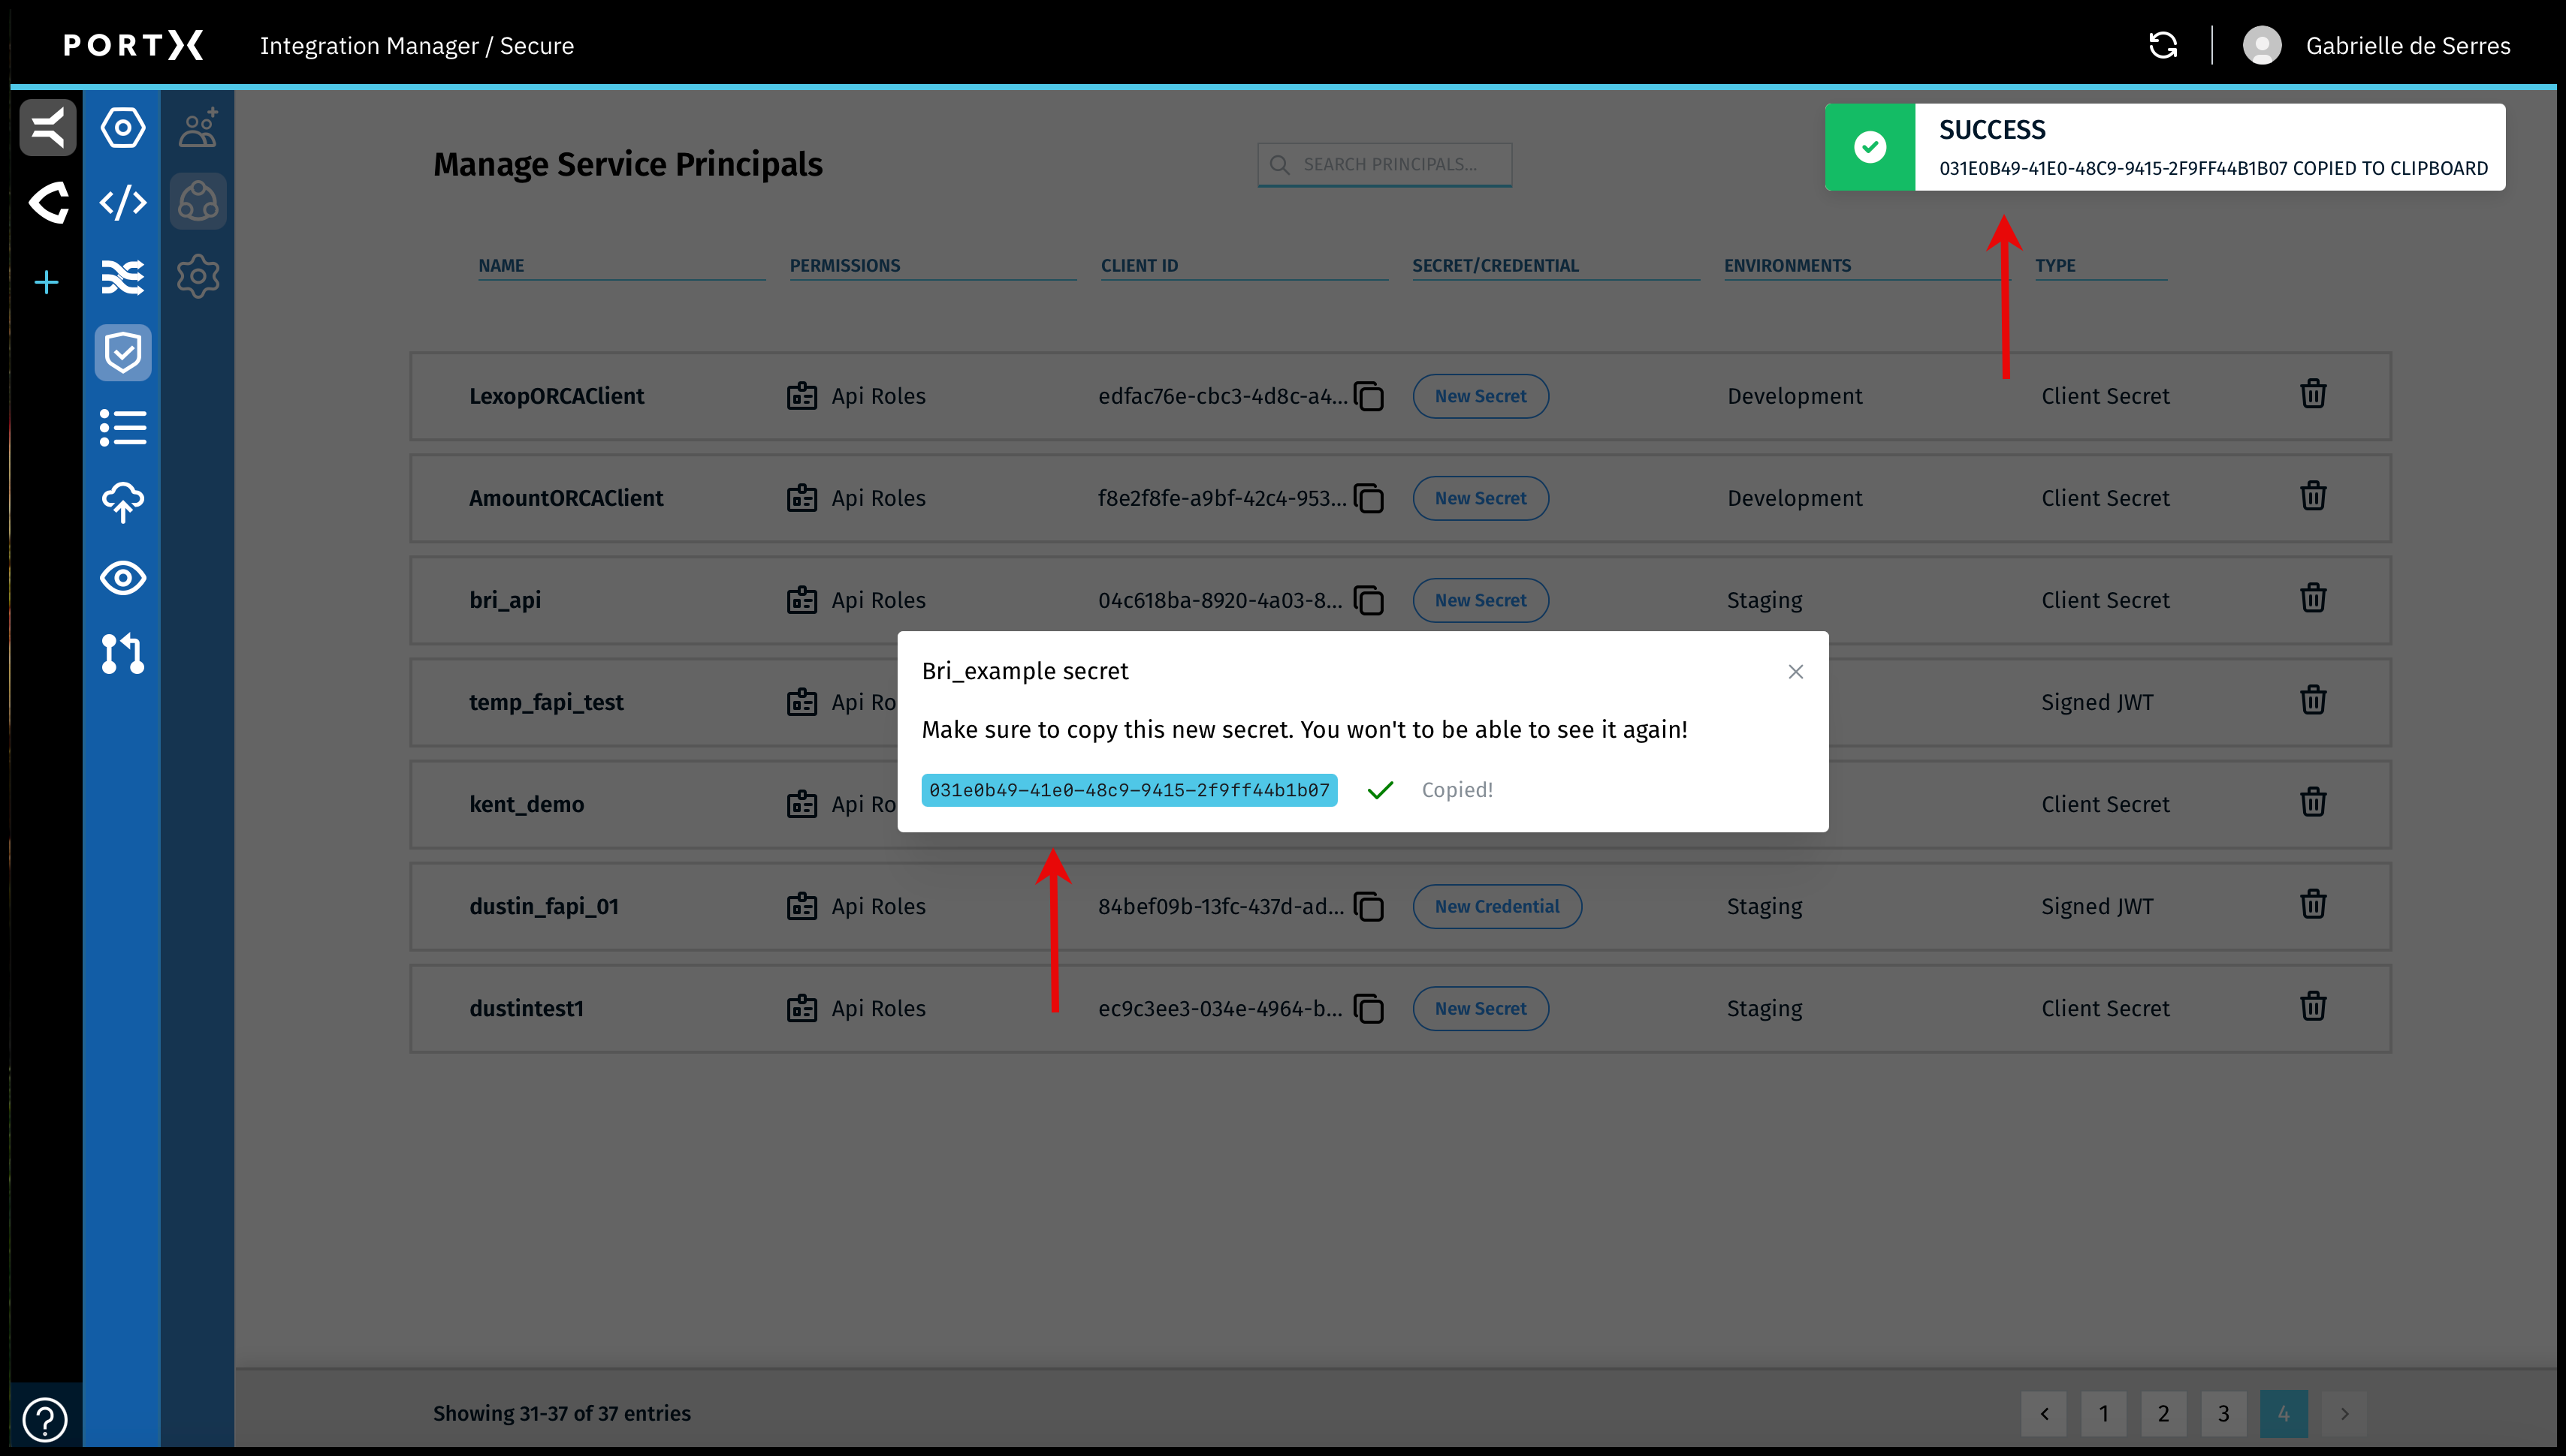Click New Secret for LexopORCAClient
The width and height of the screenshot is (2566, 1456).
(1480, 396)
